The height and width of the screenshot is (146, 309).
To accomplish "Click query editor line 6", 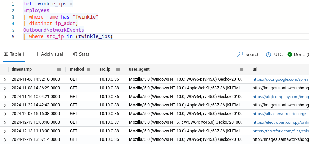I will (x=69, y=36).
